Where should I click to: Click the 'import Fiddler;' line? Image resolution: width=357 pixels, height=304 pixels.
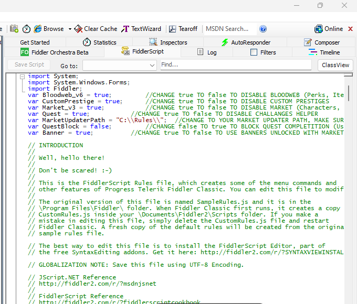pyautogui.click(x=55, y=89)
